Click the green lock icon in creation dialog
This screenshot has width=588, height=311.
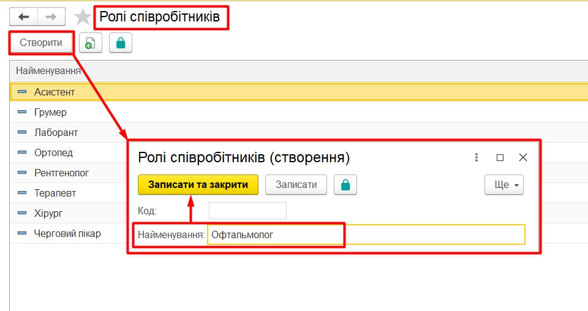tap(345, 185)
